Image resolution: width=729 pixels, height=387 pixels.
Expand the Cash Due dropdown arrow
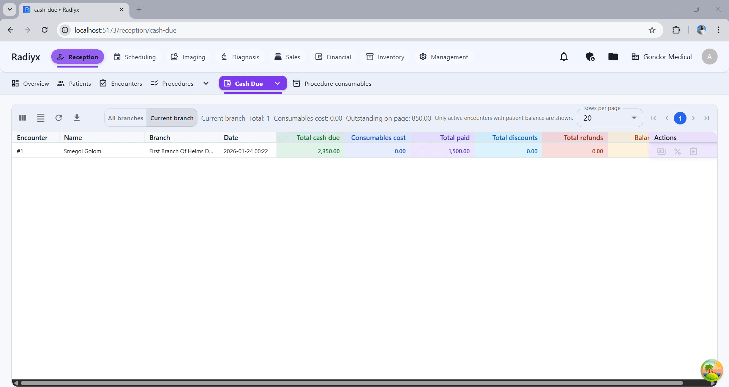point(278,83)
